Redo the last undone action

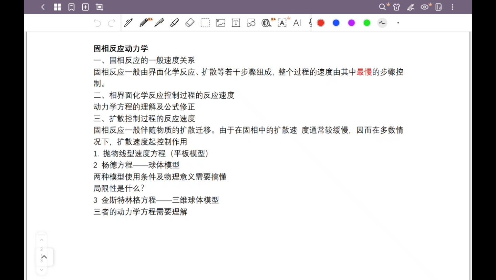[112, 23]
